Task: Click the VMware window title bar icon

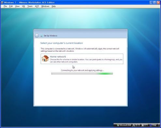Action: 2,2
